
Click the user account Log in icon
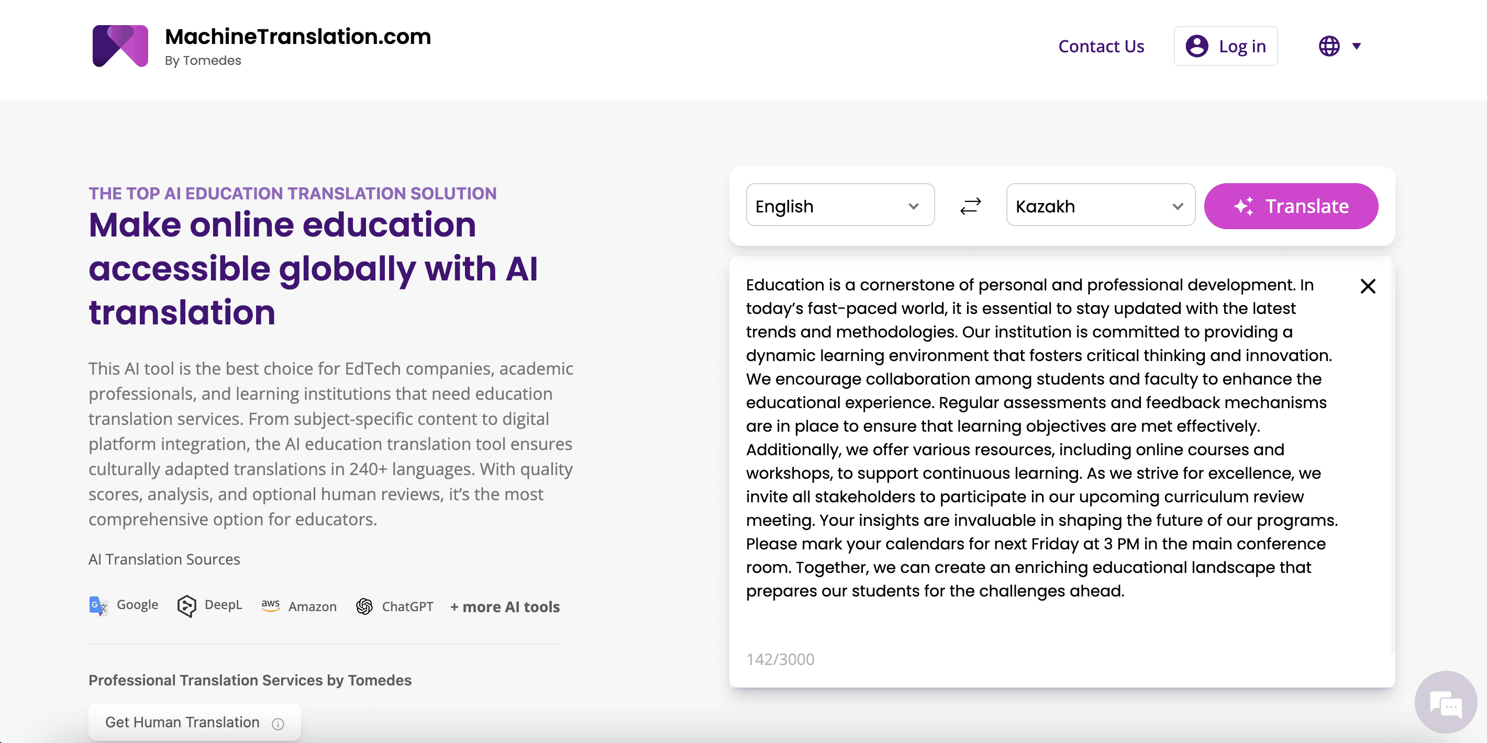[x=1201, y=44]
